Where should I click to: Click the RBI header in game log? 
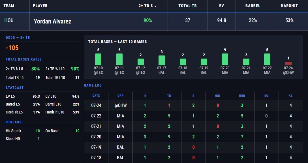tap(218, 96)
